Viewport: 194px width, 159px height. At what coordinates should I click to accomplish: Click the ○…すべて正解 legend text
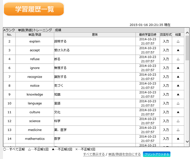pos(14,149)
